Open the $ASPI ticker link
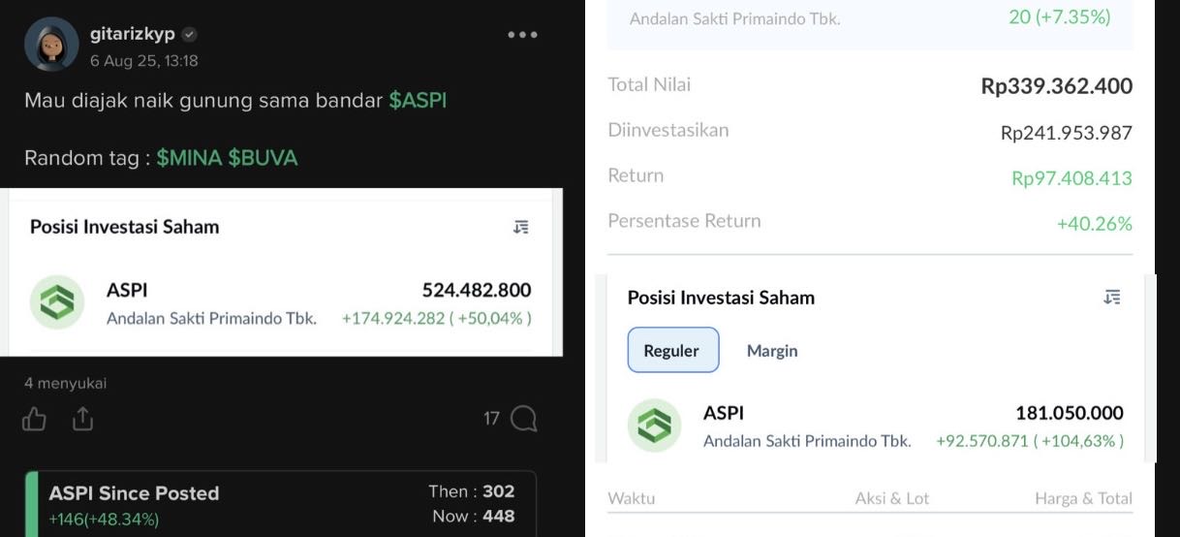 tap(418, 101)
